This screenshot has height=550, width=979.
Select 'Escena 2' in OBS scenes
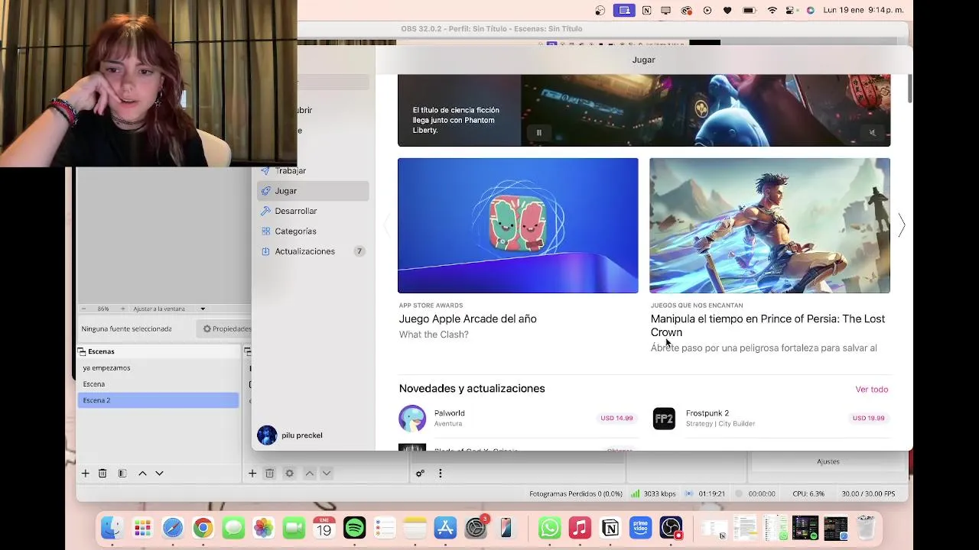158,400
